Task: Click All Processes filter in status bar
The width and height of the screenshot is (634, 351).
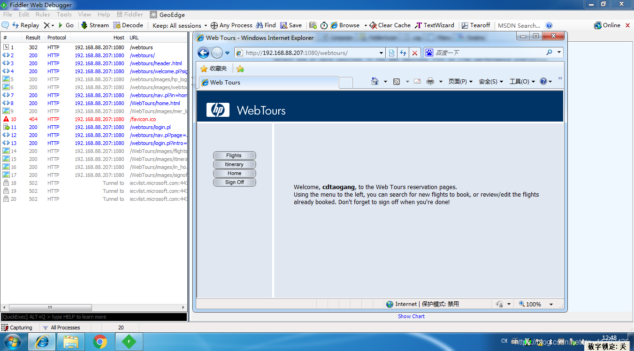Action: [61, 328]
